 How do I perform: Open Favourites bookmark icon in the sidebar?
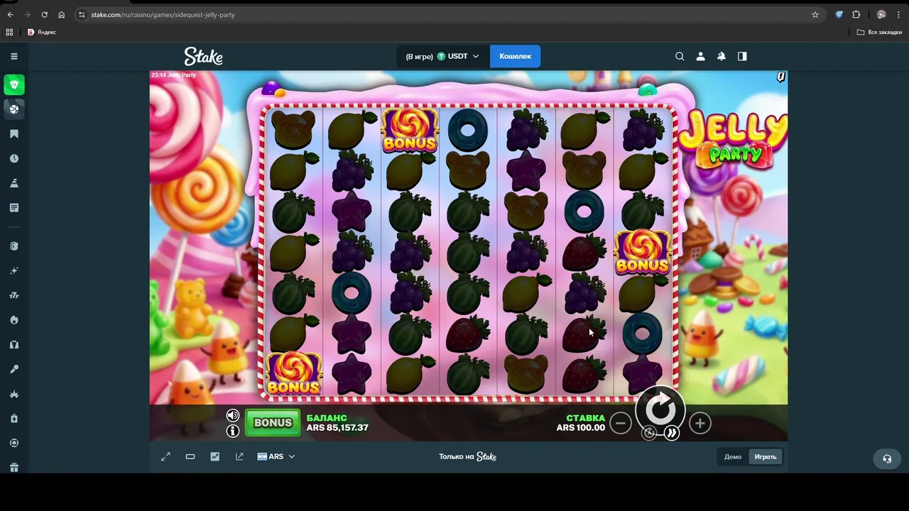(14, 134)
